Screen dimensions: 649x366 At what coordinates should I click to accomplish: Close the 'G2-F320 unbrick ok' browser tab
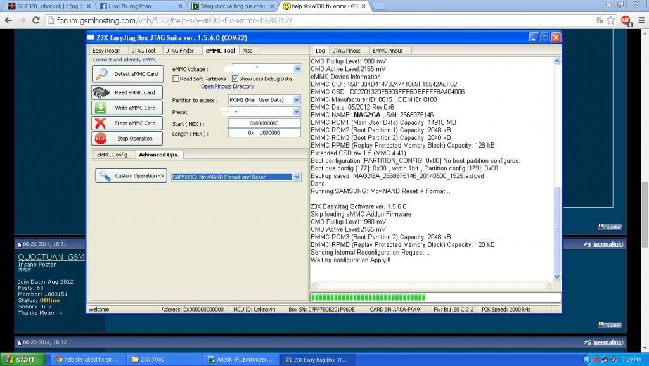[89, 6]
